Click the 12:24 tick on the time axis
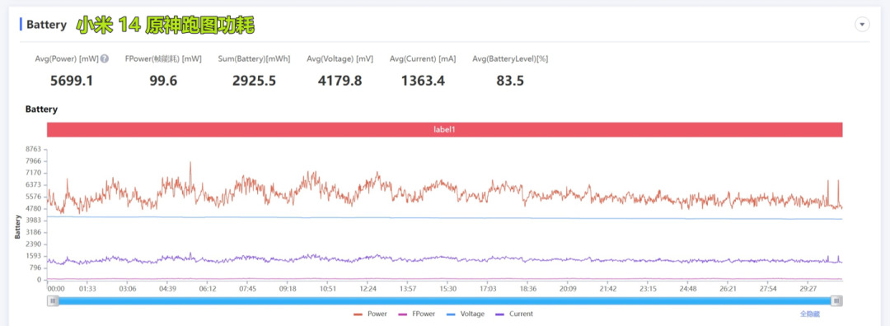This screenshot has height=326, width=890. click(x=368, y=289)
